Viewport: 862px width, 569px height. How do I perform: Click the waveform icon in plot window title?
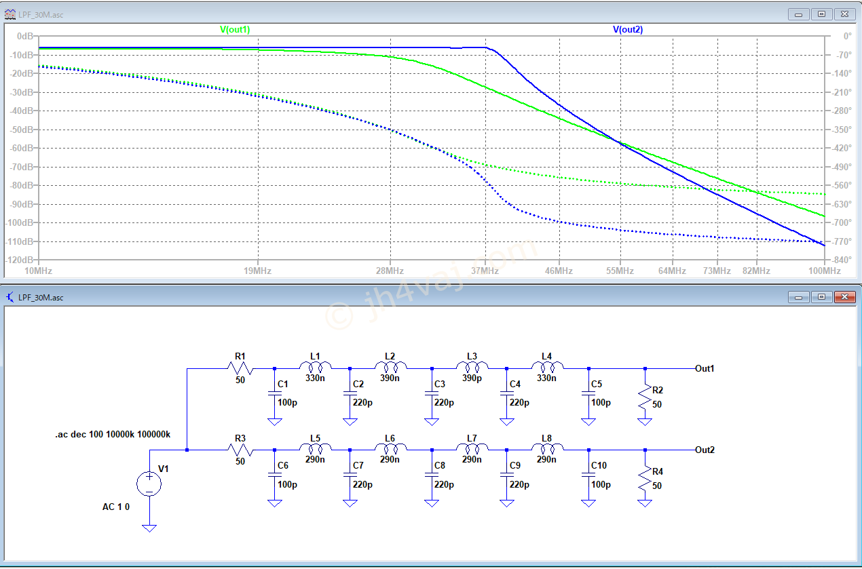(11, 14)
